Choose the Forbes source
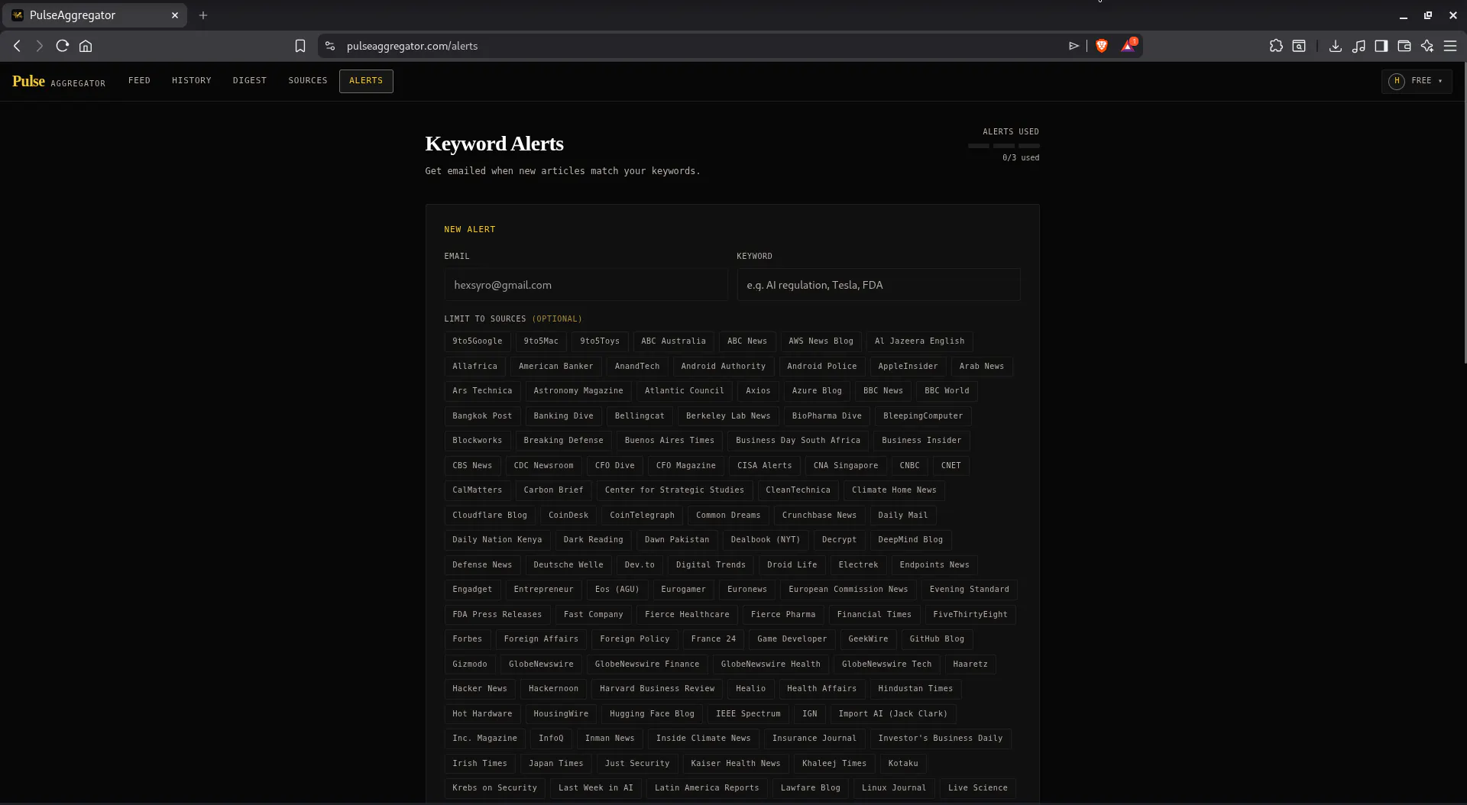 click(468, 639)
